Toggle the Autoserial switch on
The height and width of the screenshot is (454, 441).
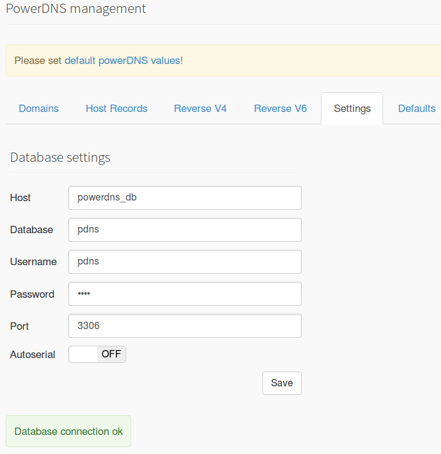point(97,354)
